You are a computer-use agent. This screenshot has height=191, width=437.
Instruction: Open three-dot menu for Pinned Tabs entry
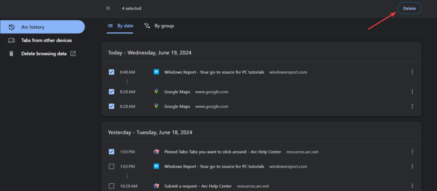pos(412,151)
